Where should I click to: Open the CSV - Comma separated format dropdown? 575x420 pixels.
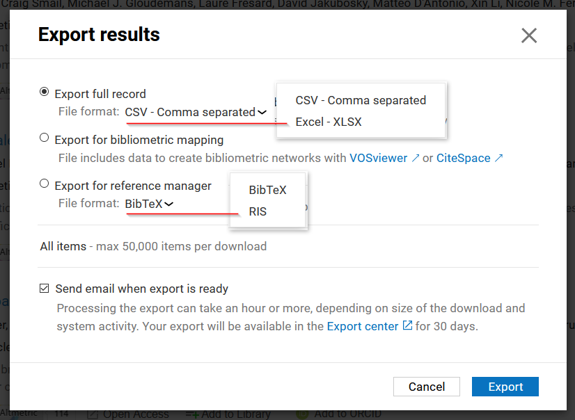(196, 112)
